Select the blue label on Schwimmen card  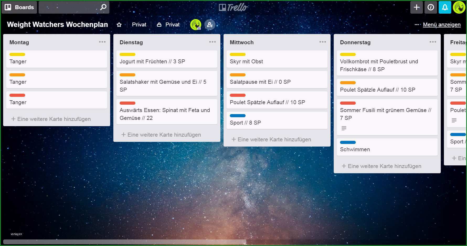coord(348,142)
